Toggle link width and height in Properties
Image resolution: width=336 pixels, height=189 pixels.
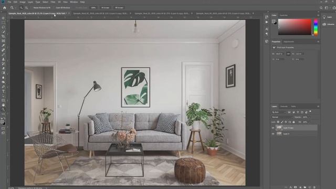click(x=288, y=54)
